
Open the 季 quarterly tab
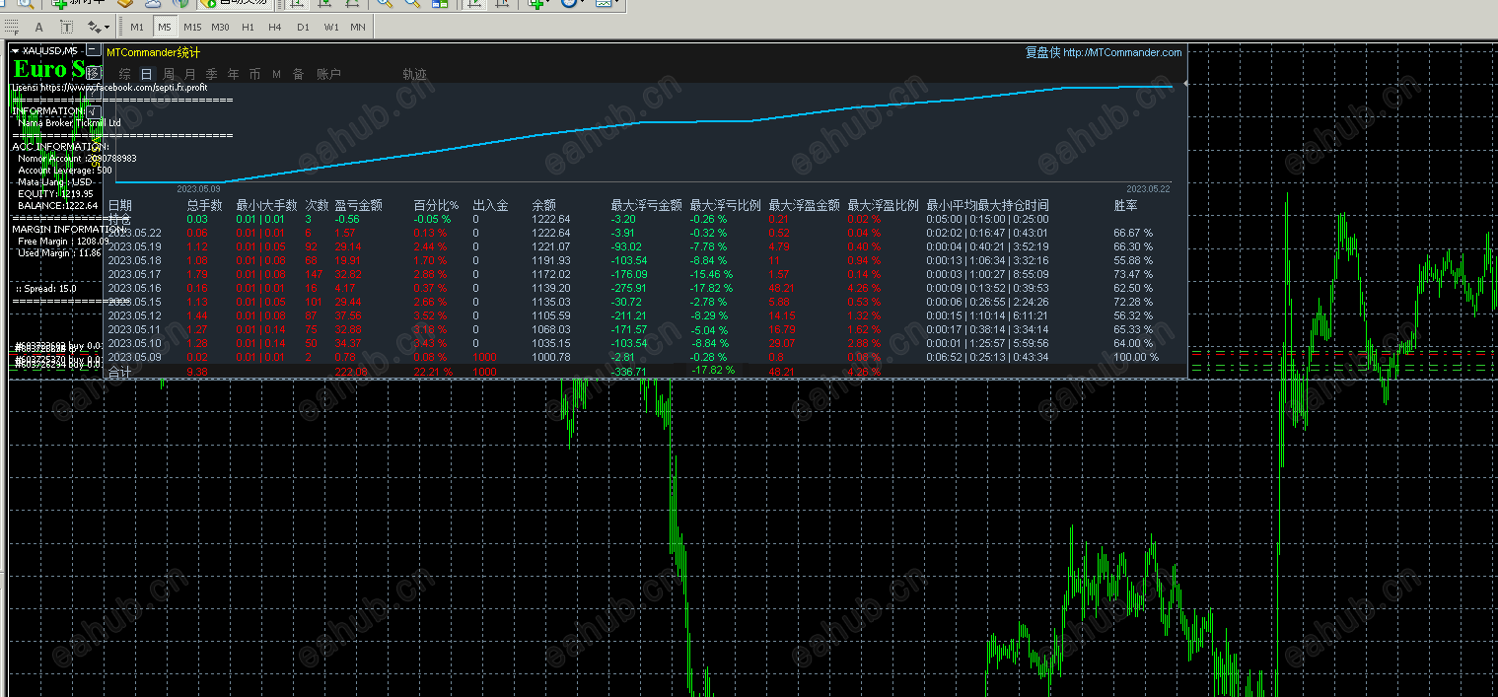[x=211, y=74]
